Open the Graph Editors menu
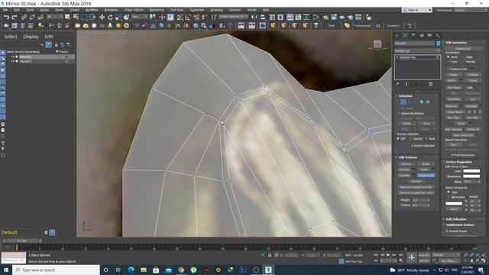The width and height of the screenshot is (489, 275). click(134, 10)
